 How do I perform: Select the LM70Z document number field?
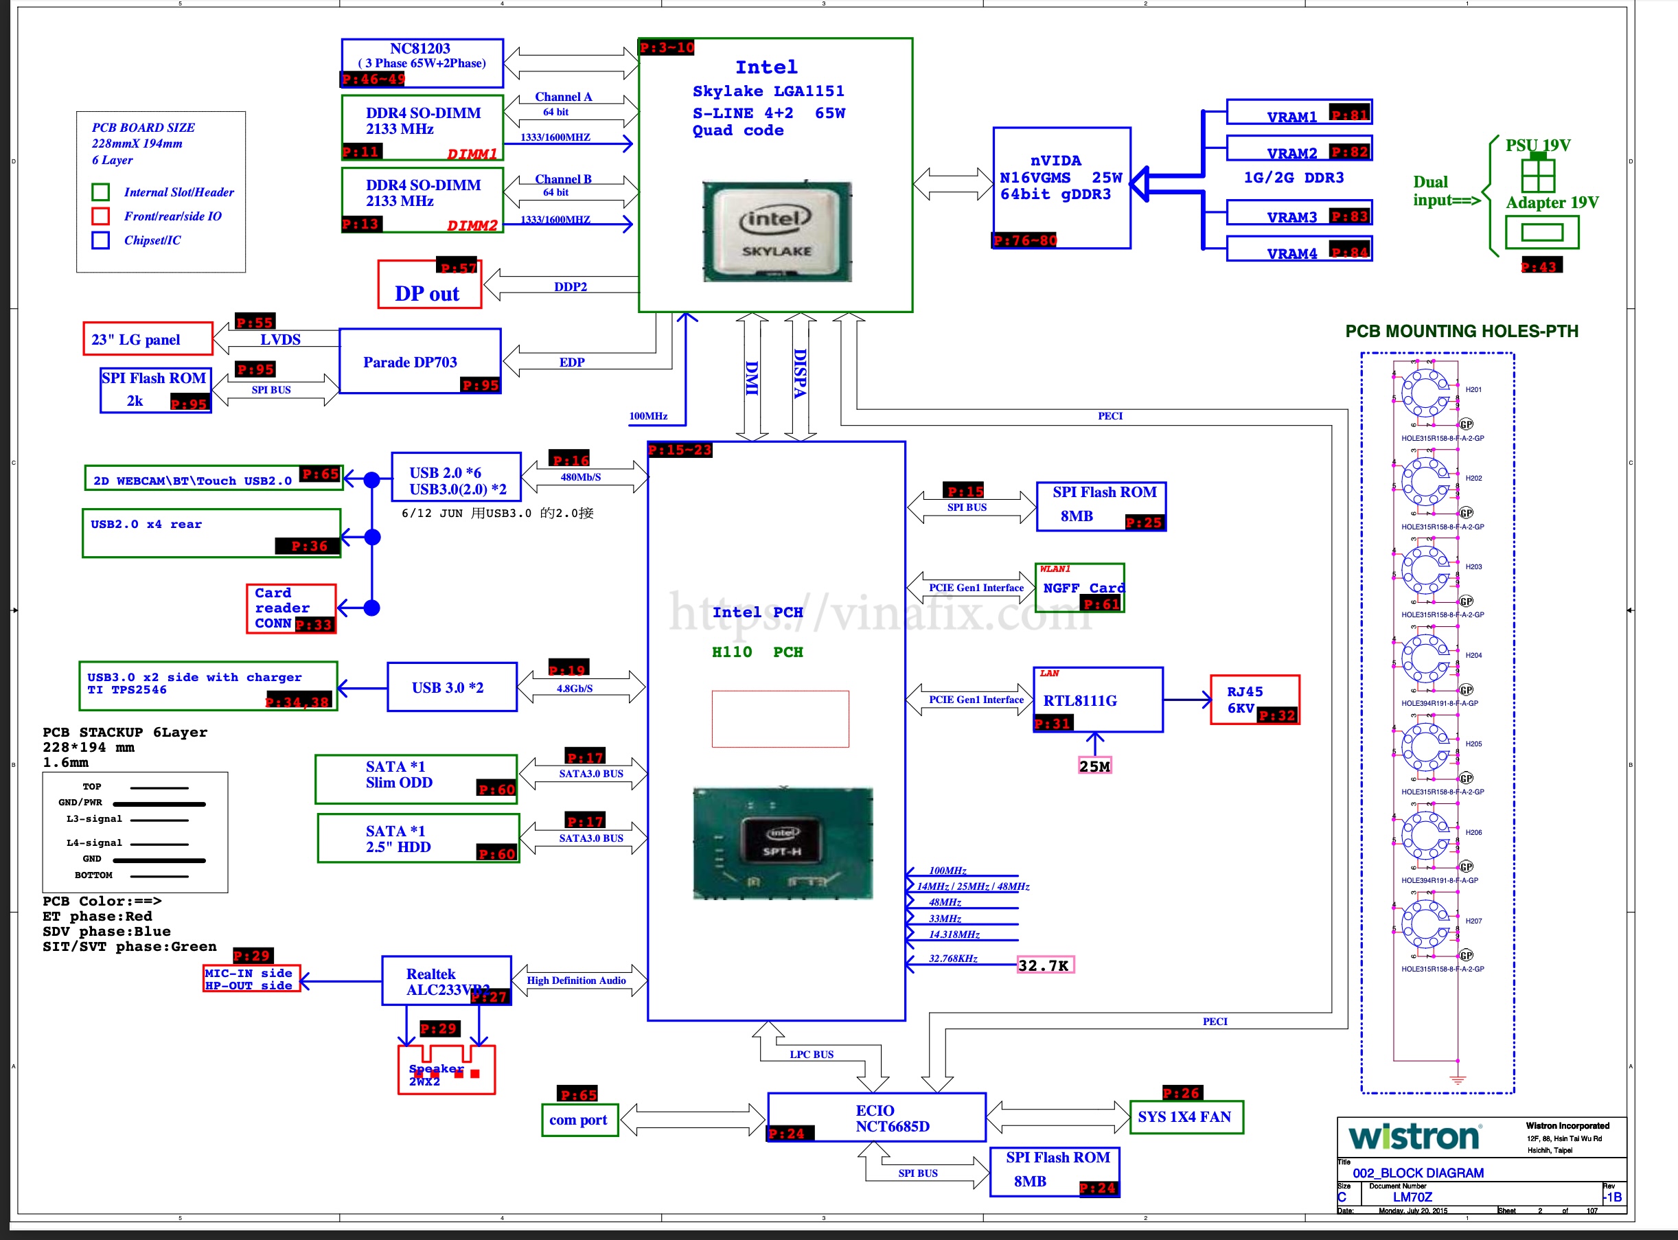[x=1414, y=1197]
